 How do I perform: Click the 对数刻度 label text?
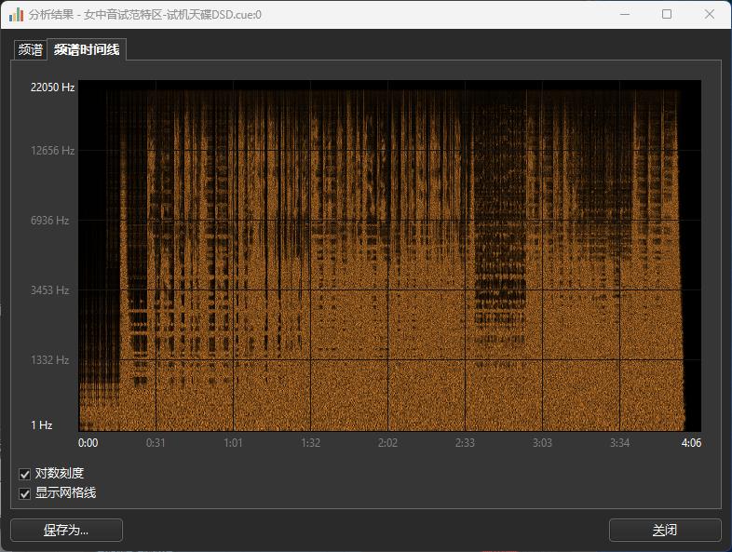click(x=60, y=474)
